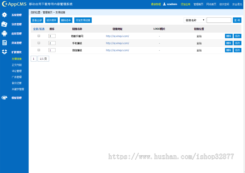The image size is (245, 173).
Task: Click the 修改排序 button
Action: click(51, 20)
